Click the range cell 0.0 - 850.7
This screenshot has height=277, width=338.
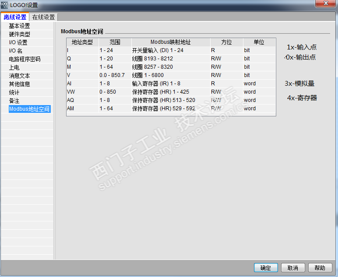click(x=115, y=75)
